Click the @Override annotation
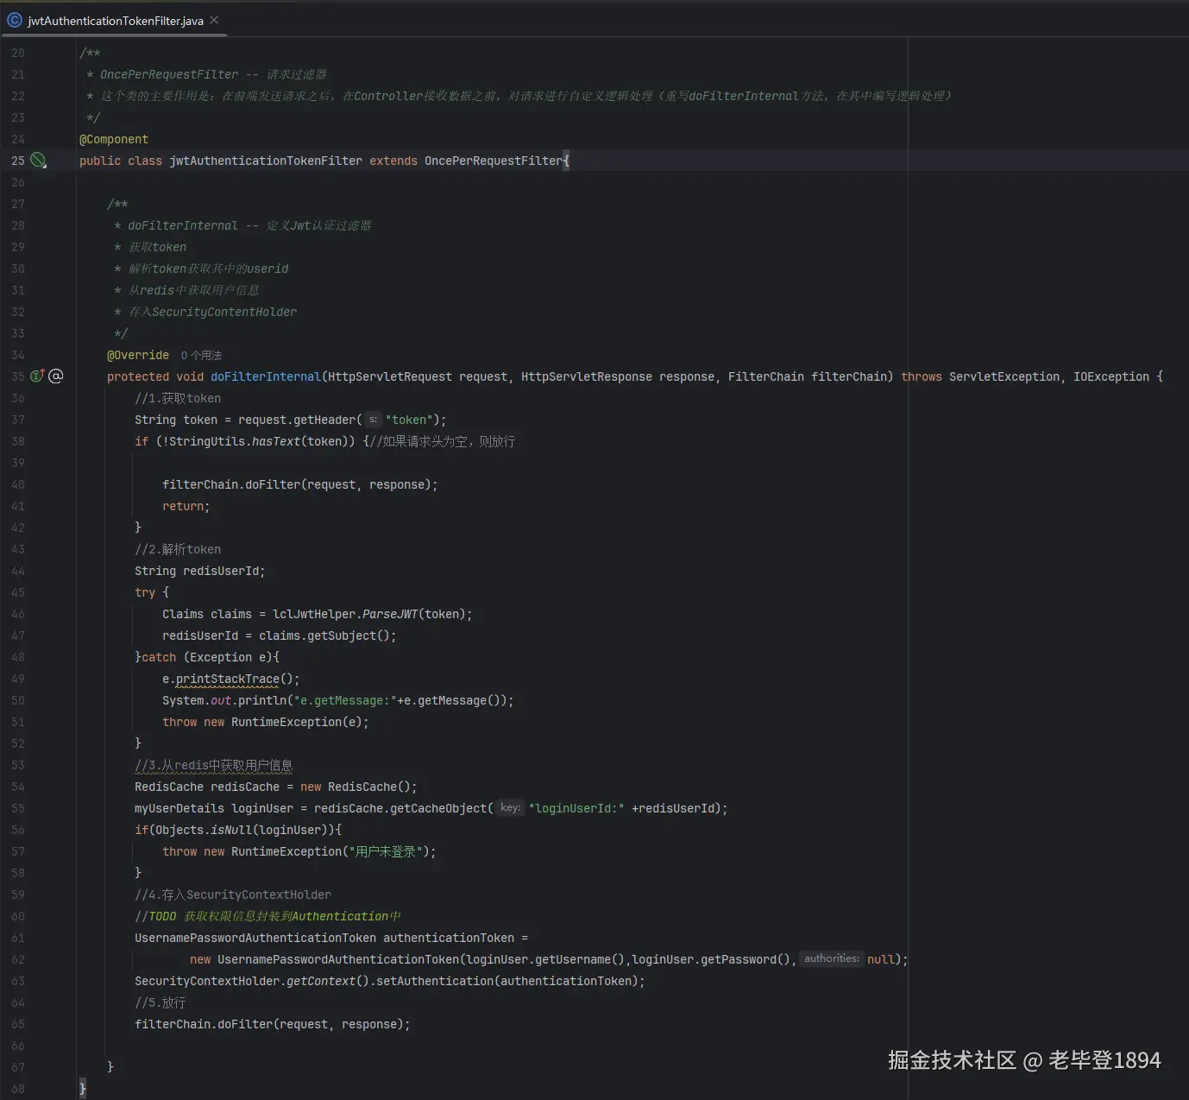Image resolution: width=1189 pixels, height=1100 pixels. pyautogui.click(x=138, y=355)
